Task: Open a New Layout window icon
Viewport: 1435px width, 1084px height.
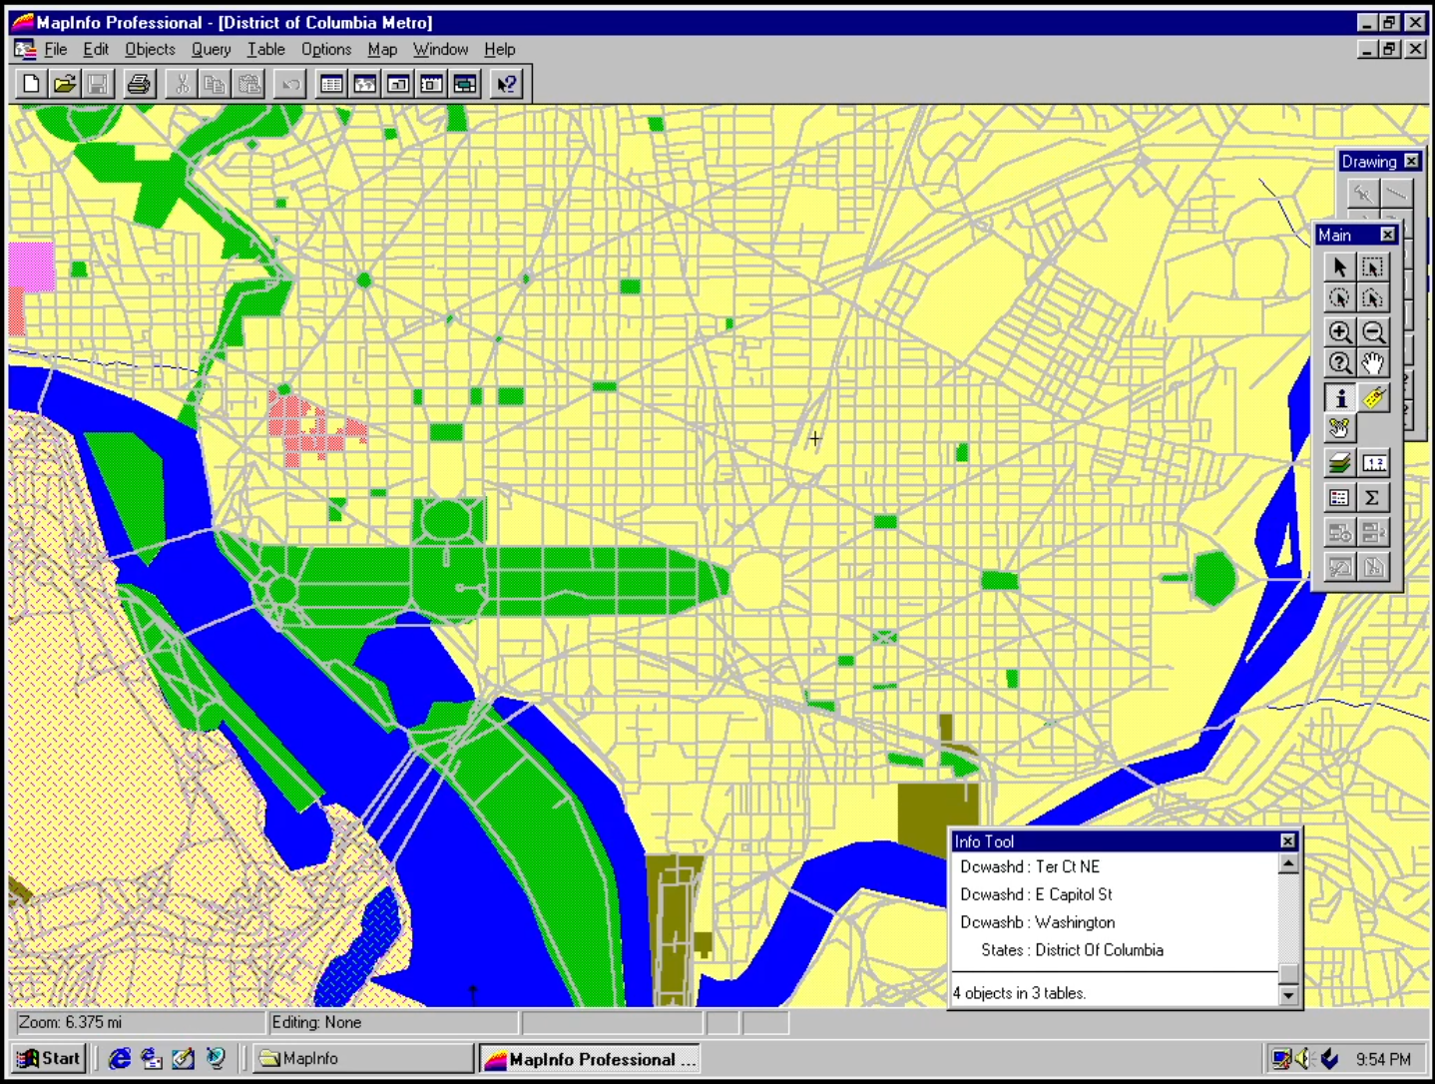Action: point(431,84)
